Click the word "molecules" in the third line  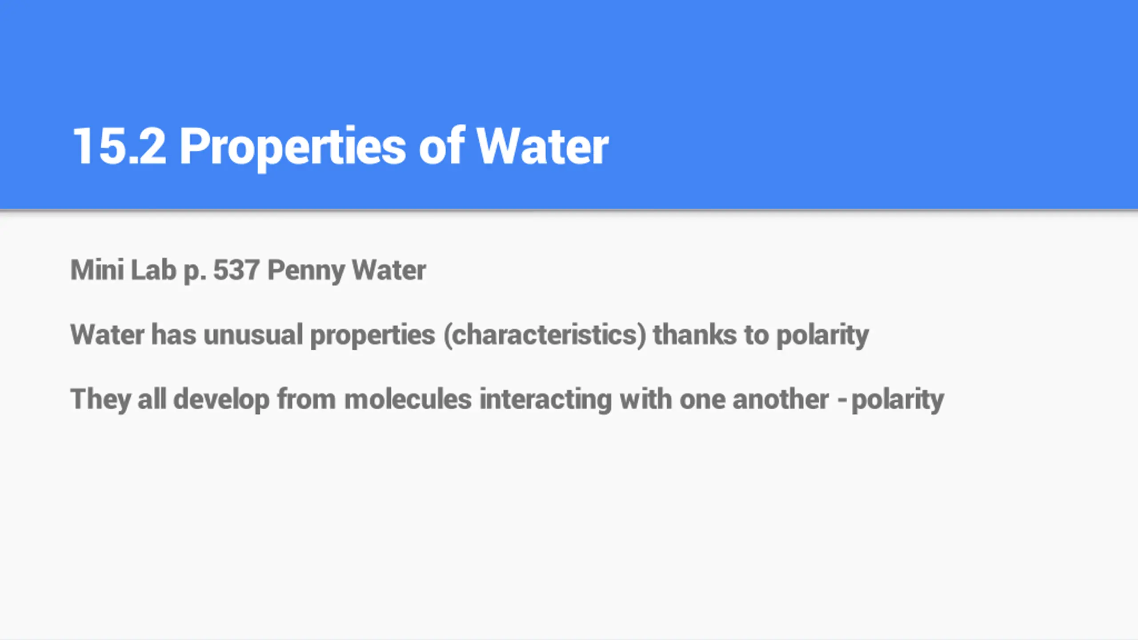[x=408, y=399]
